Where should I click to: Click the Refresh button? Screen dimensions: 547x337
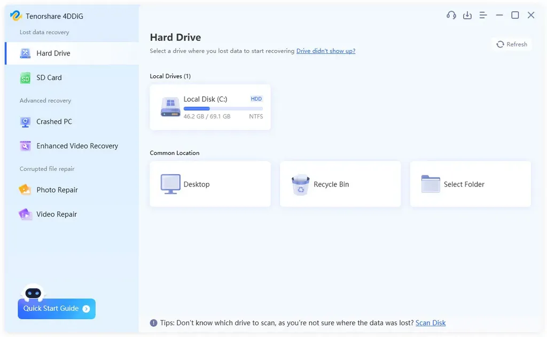(512, 44)
